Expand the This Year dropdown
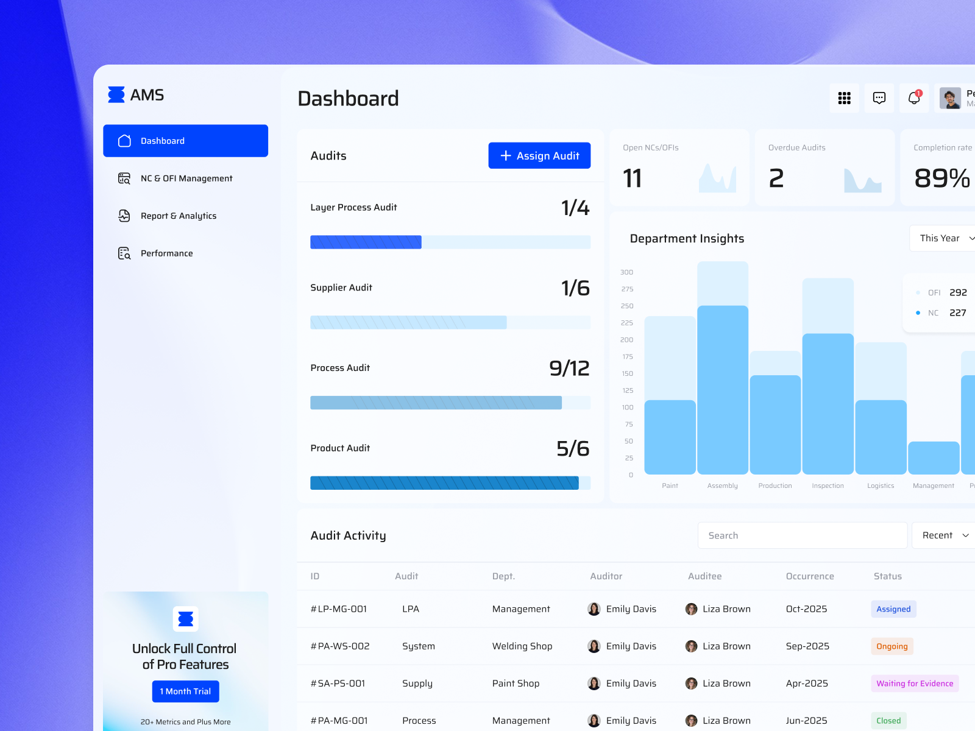The width and height of the screenshot is (975, 731). pos(943,238)
